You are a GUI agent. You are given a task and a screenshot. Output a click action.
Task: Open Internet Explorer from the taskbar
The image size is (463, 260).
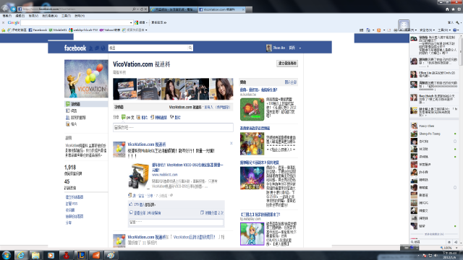21,255
